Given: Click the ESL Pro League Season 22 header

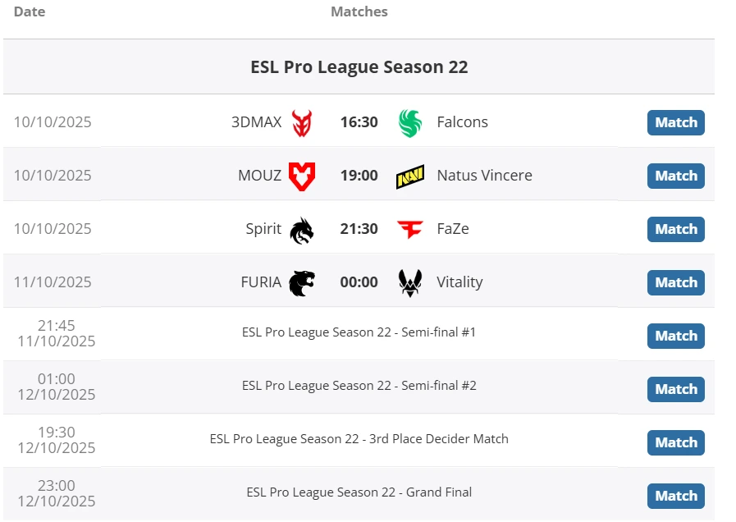Looking at the screenshot, I should pyautogui.click(x=359, y=67).
